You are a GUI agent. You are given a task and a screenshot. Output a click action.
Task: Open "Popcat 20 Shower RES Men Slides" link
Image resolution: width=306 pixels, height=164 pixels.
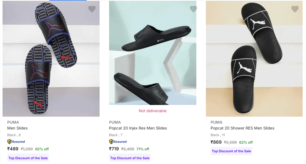pyautogui.click(x=242, y=128)
